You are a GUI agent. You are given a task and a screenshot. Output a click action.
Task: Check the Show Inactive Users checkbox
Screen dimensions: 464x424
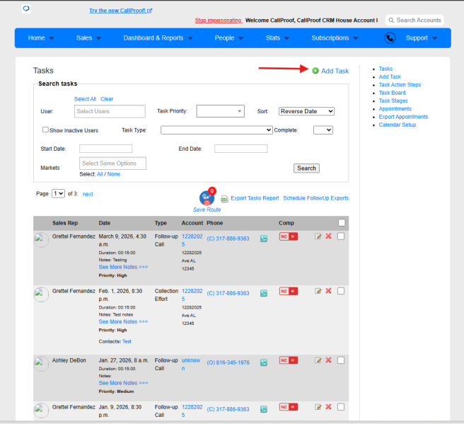tap(45, 130)
